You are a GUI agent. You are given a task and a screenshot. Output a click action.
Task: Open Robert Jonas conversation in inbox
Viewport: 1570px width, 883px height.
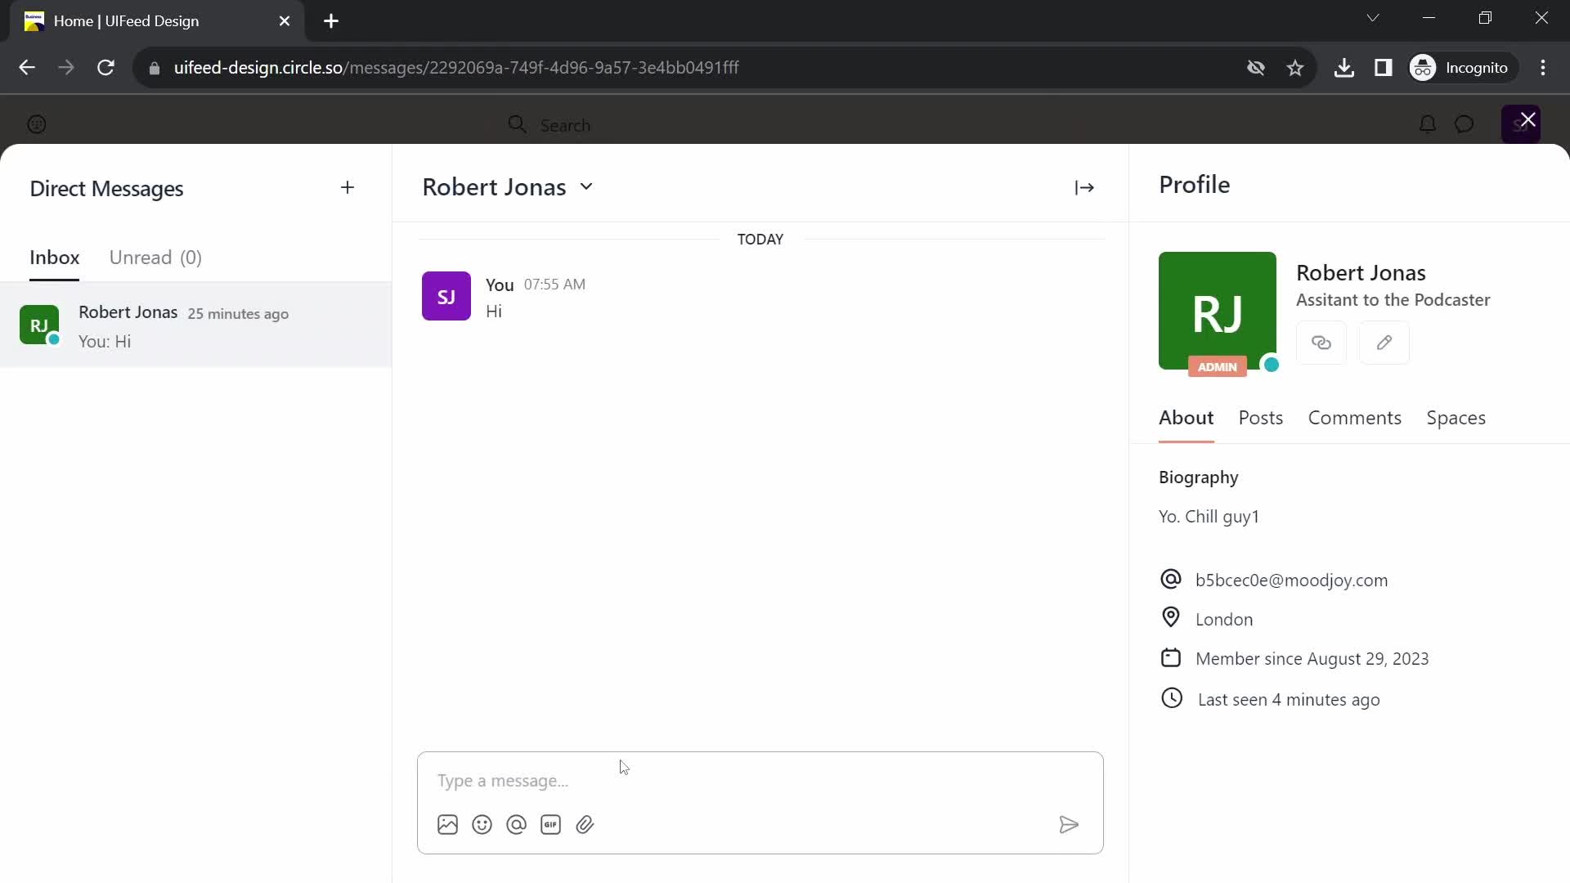click(195, 325)
